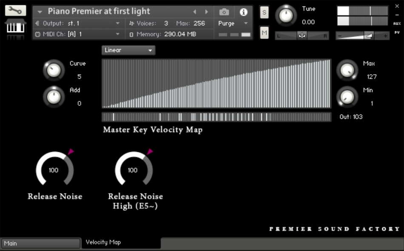Click the Master Key Velocity Map label
The width and height of the screenshot is (404, 251).
point(153,130)
